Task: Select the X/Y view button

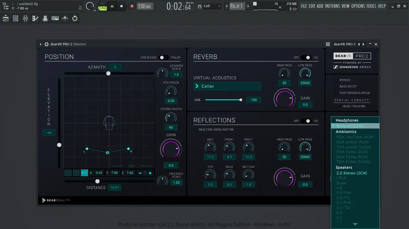Action: pyautogui.click(x=84, y=173)
